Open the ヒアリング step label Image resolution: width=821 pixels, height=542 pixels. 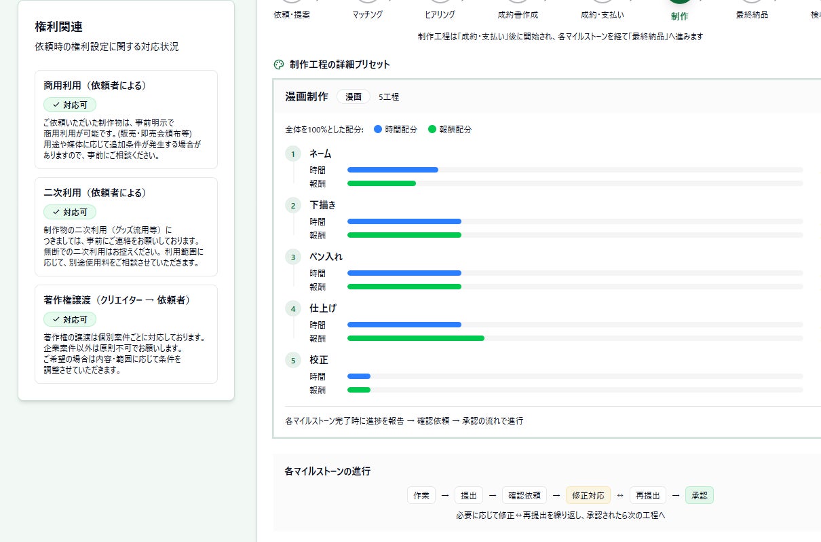[440, 14]
